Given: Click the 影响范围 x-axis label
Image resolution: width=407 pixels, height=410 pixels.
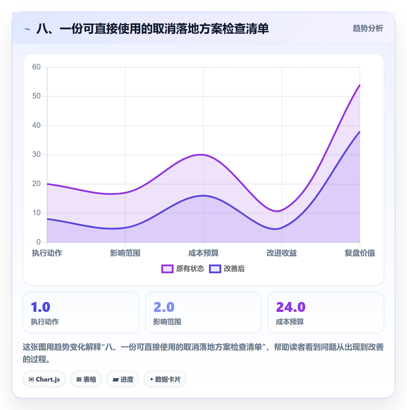Looking at the screenshot, I should coord(125,253).
